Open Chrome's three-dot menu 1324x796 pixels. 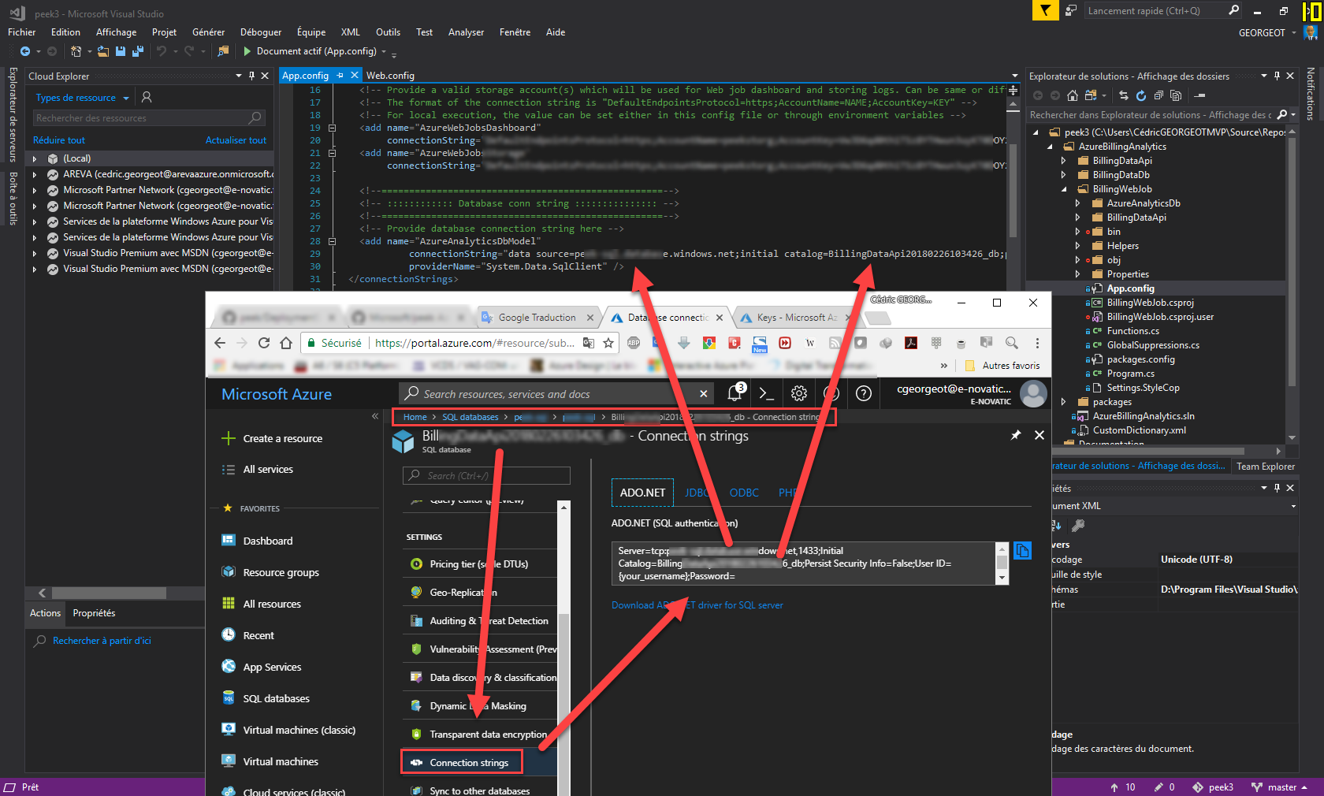(1037, 343)
